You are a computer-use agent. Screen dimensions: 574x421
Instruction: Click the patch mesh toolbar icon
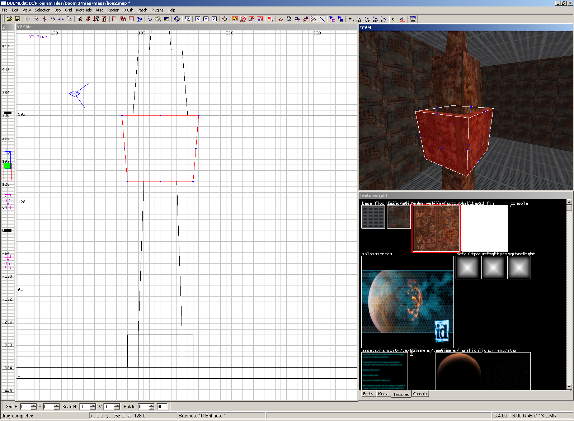281,19
